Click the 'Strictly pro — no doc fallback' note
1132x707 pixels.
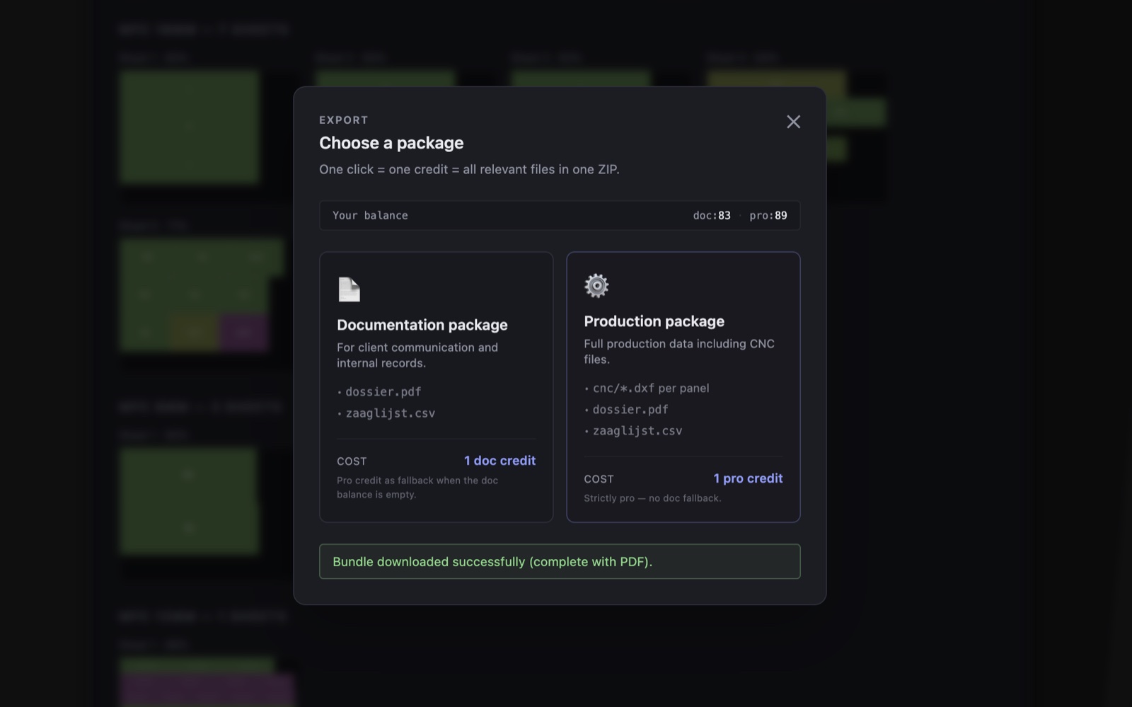652,498
